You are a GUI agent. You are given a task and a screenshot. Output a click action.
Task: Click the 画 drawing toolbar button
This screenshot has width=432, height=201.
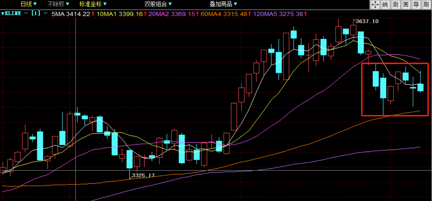click(406, 5)
